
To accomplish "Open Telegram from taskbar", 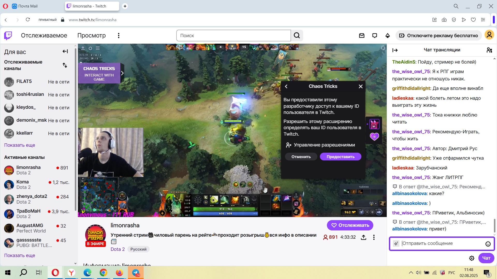I will coord(136,273).
